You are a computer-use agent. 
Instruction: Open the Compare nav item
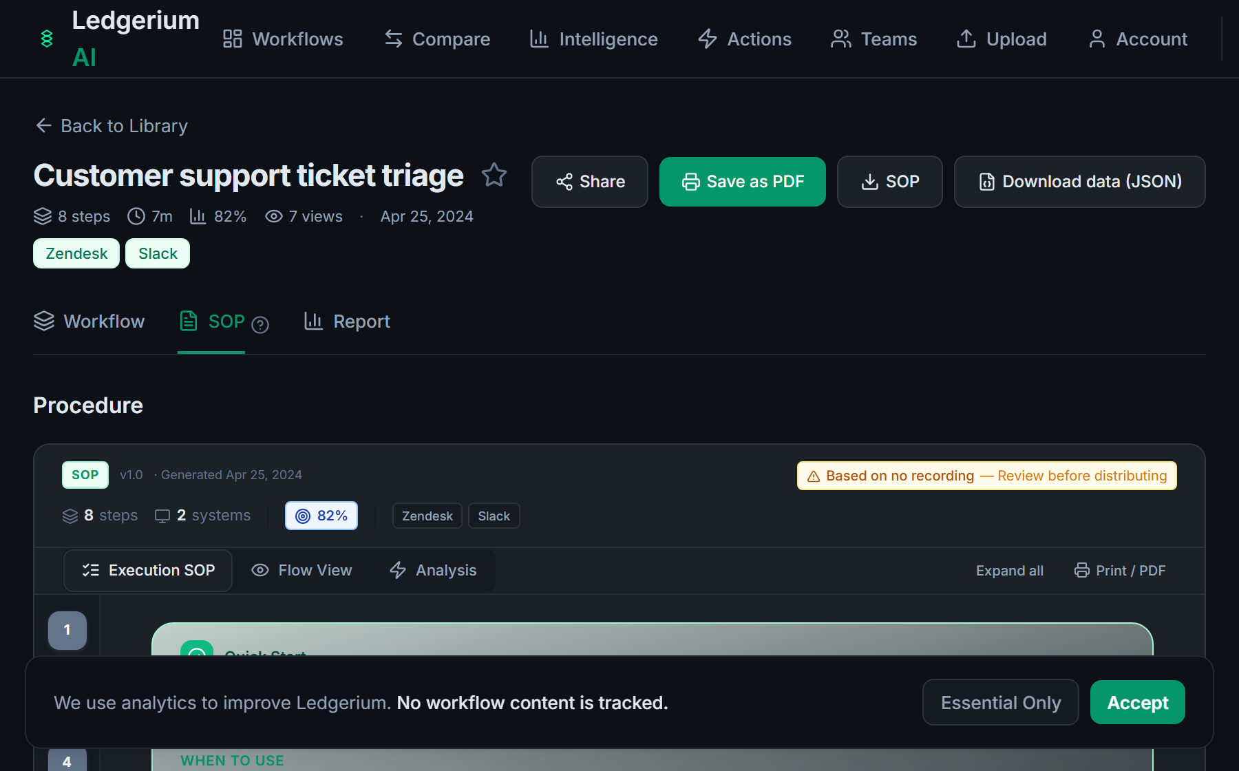pos(437,39)
